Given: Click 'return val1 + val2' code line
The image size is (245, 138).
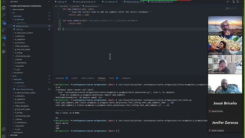Looking at the screenshot, I should click(78, 15).
